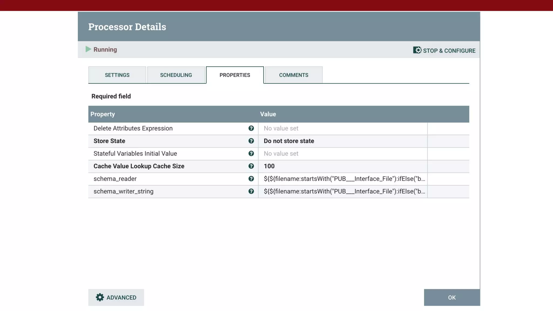Open the Scheduling tab
Image resolution: width=553 pixels, height=311 pixels.
click(x=176, y=75)
